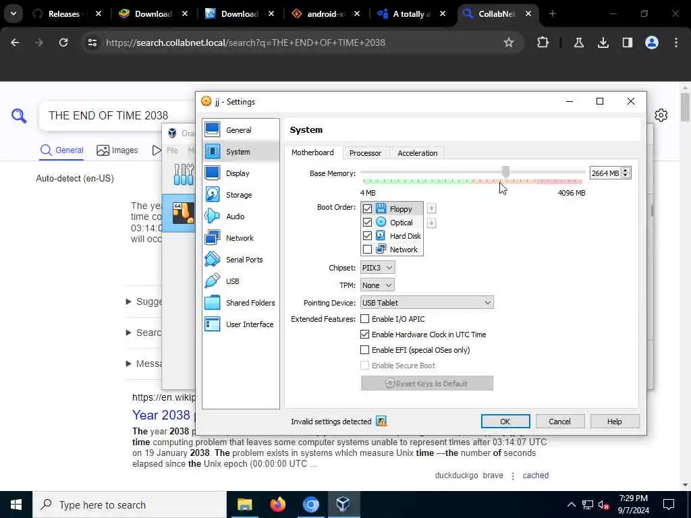This screenshot has width=691, height=518.
Task: Open USB settings category
Action: (241, 281)
